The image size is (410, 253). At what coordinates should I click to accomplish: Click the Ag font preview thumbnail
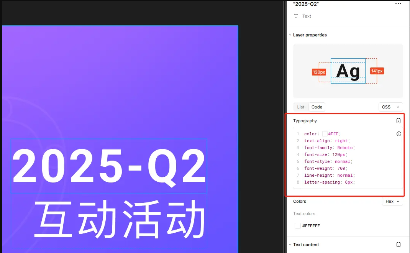[348, 71]
